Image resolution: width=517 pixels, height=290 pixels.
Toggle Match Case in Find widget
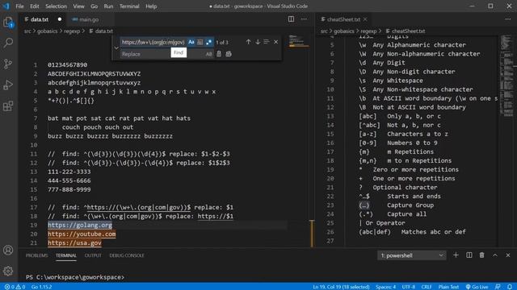191,42
